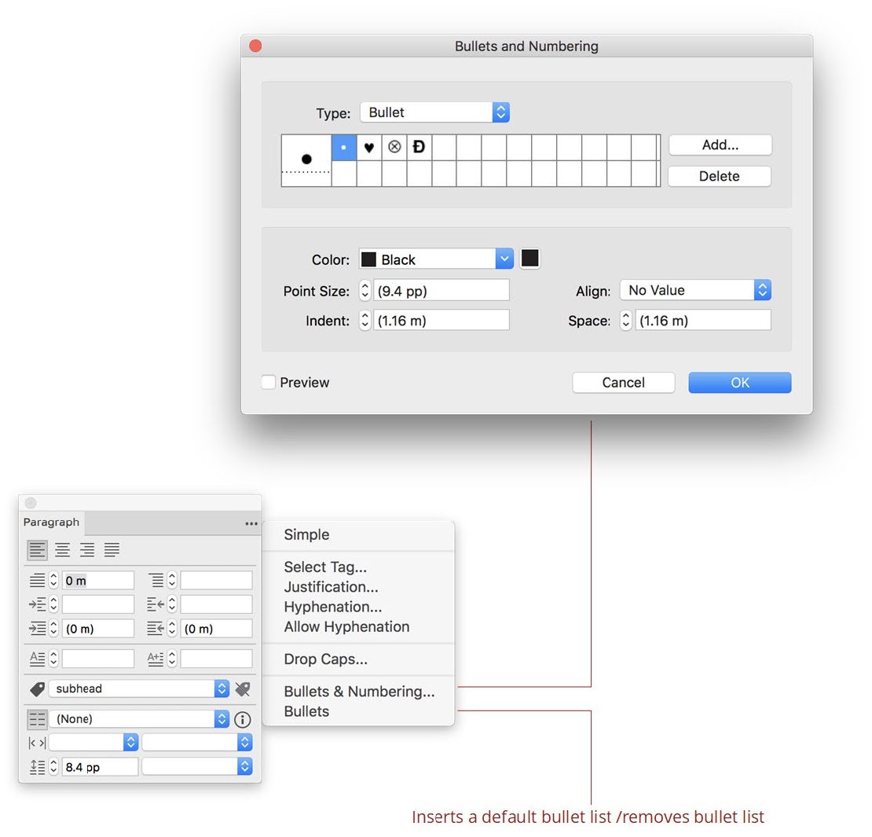Viewport: 872px width, 837px height.
Task: Open Paragraph panel three-dot options menu
Action: pyautogui.click(x=251, y=523)
